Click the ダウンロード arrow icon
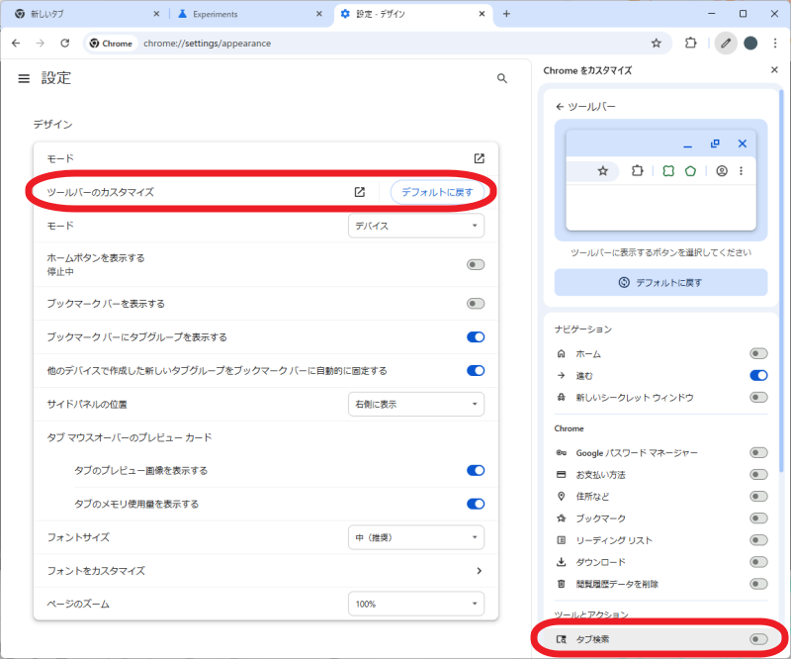 [x=561, y=562]
